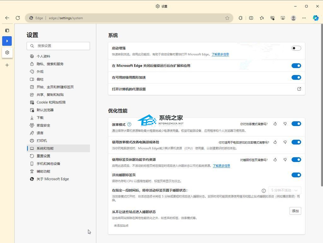Open 家庭安全 settings section
323x243 pixels.
58,125
